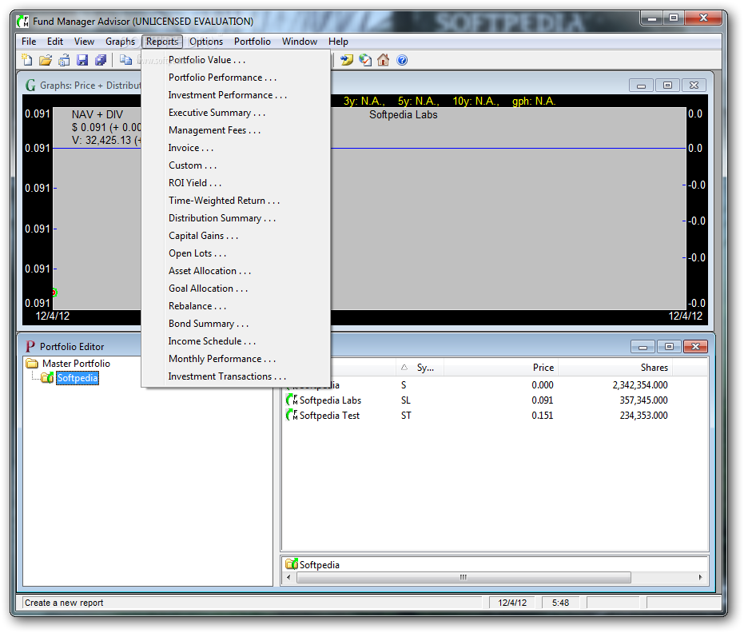Click the Print preview toolbar icon
The image size is (744, 633).
64,60
